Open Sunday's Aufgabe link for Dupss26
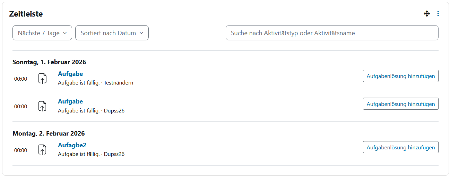450x178 pixels. click(70, 101)
